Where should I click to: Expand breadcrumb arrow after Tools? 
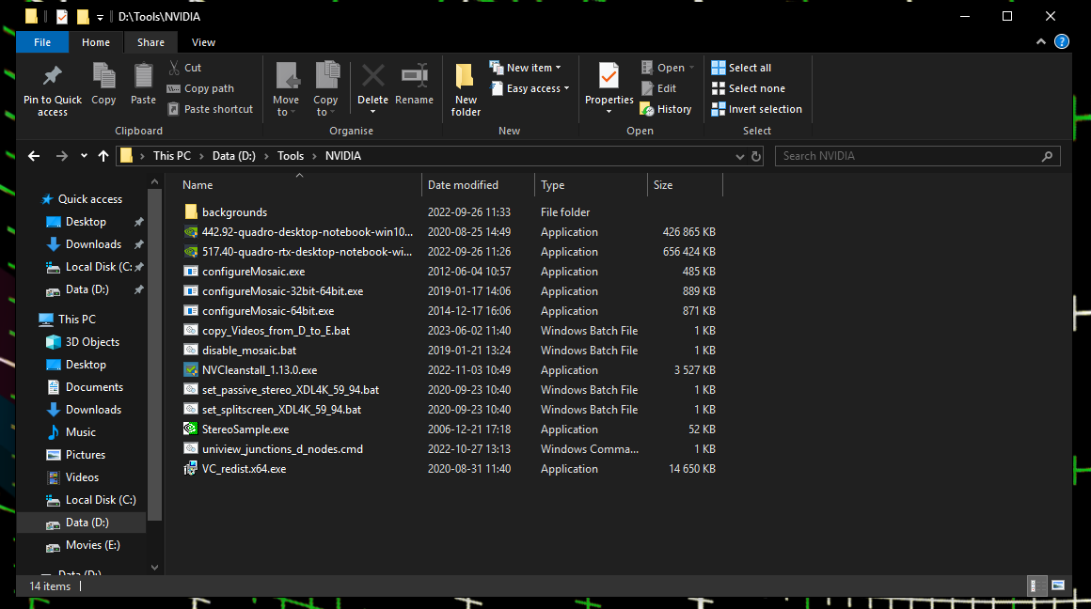click(314, 156)
